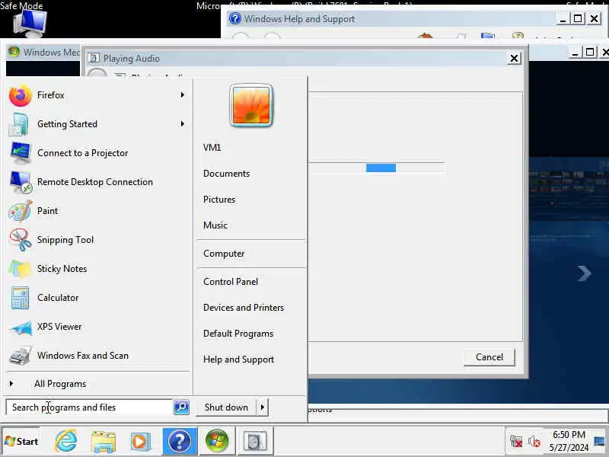The image size is (609, 457).
Task: Open the Shut down options arrow
Action: pos(263,407)
